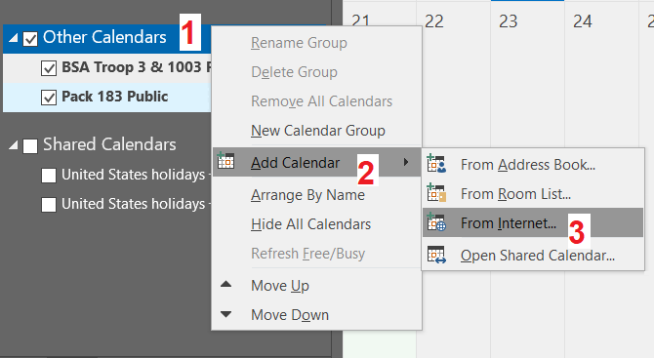Image resolution: width=654 pixels, height=358 pixels.
Task: Click the From Room List calendar icon
Action: point(436,193)
